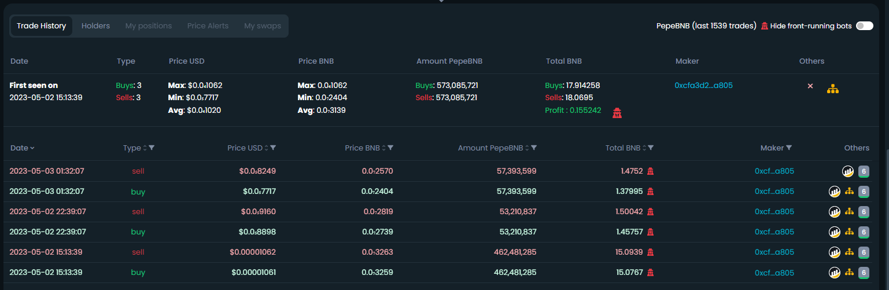
Task: Click the bot icon next to Profit value
Action: point(617,113)
